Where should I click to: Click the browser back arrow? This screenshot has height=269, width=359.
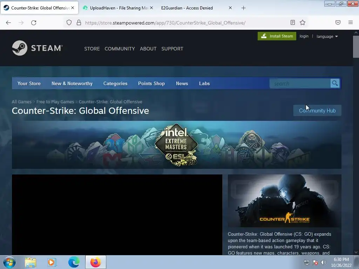(8, 23)
